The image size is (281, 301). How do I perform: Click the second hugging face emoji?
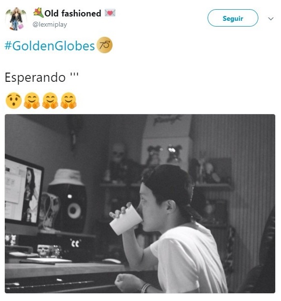click(x=50, y=101)
